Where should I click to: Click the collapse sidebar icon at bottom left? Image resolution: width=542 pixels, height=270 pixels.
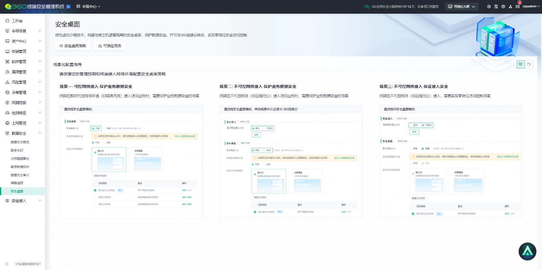[7, 264]
